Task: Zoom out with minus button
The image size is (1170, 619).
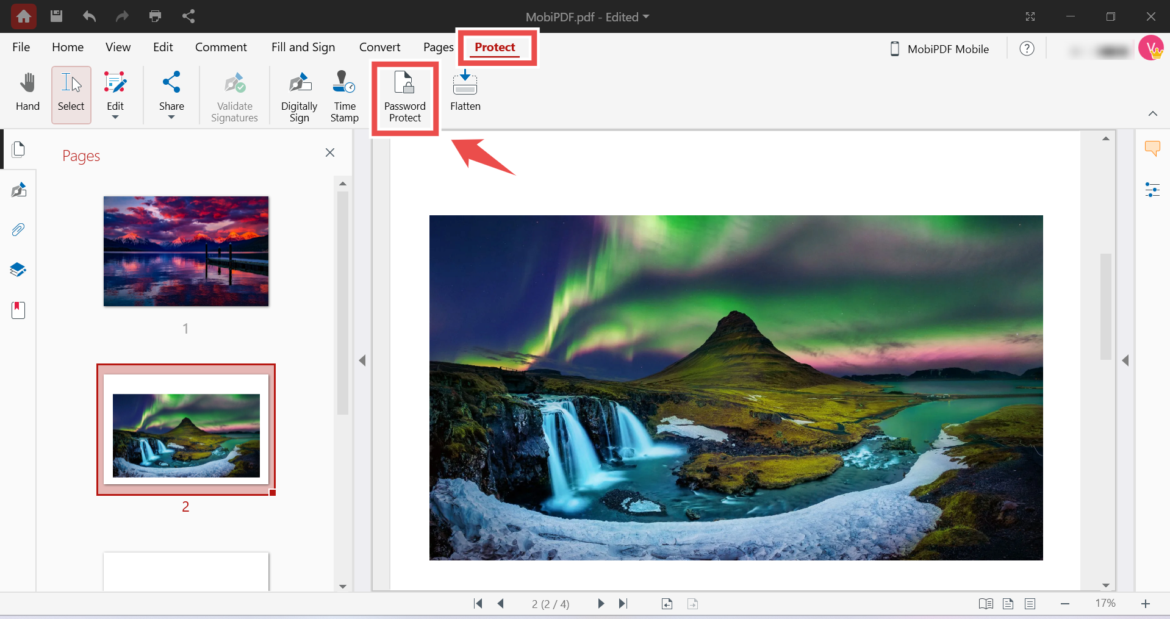Action: click(x=1065, y=604)
